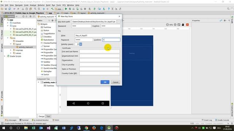This screenshot has width=234, height=131.
Task: Click the Make Project hammer icon
Action: point(52,9)
